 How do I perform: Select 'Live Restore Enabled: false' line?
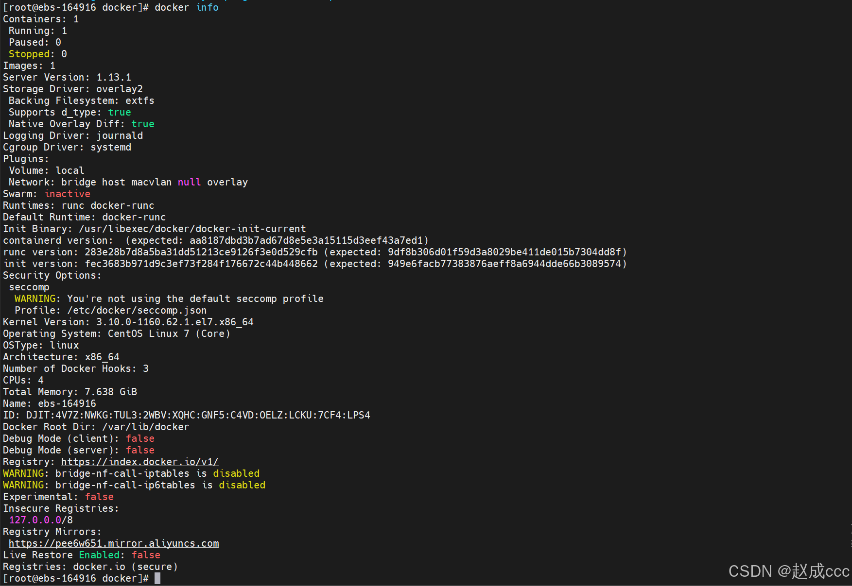pyautogui.click(x=82, y=555)
